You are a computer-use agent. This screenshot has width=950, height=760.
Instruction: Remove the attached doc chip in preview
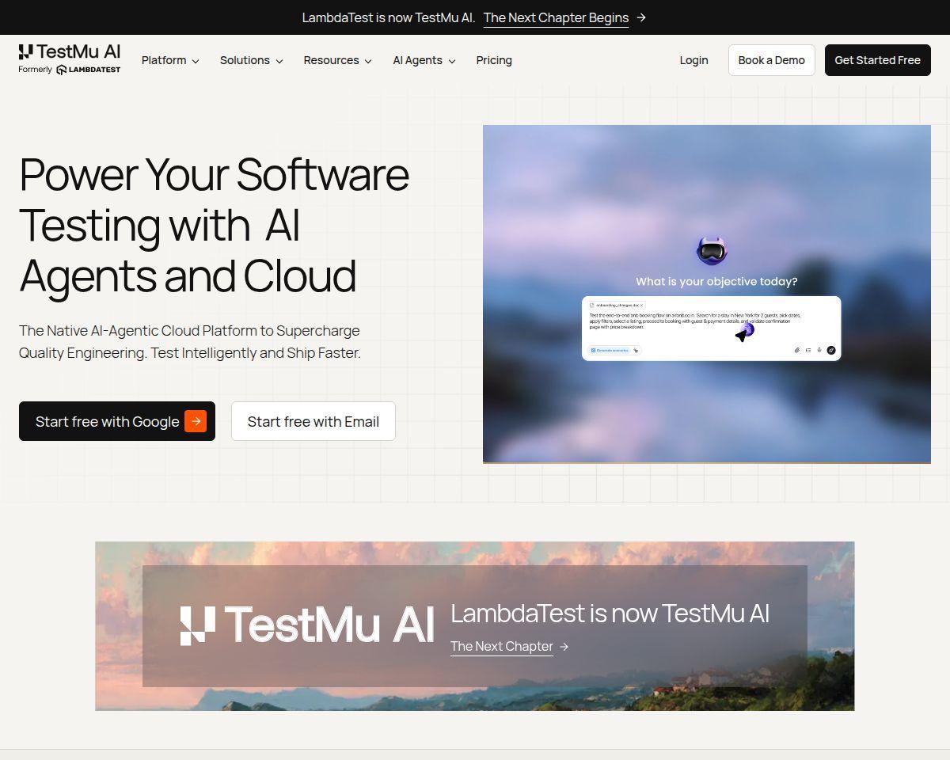click(642, 305)
